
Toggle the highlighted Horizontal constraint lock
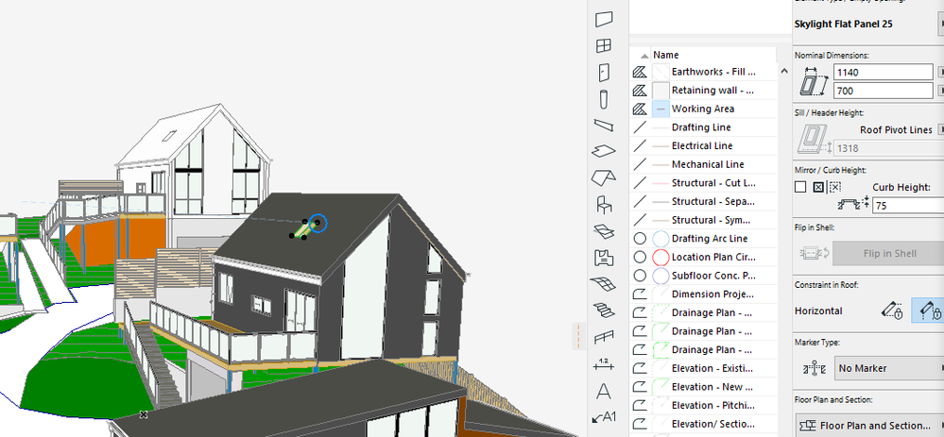[928, 311]
